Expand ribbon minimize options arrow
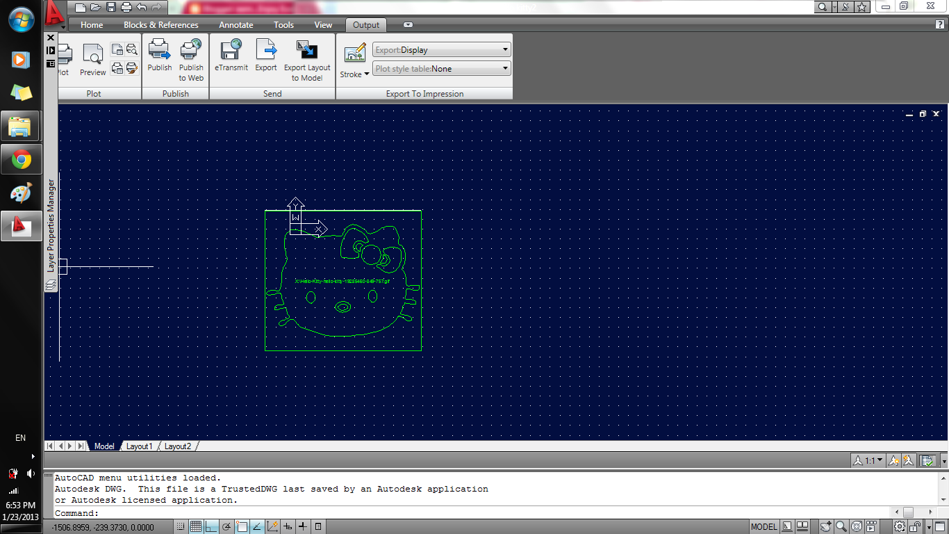 click(x=408, y=25)
